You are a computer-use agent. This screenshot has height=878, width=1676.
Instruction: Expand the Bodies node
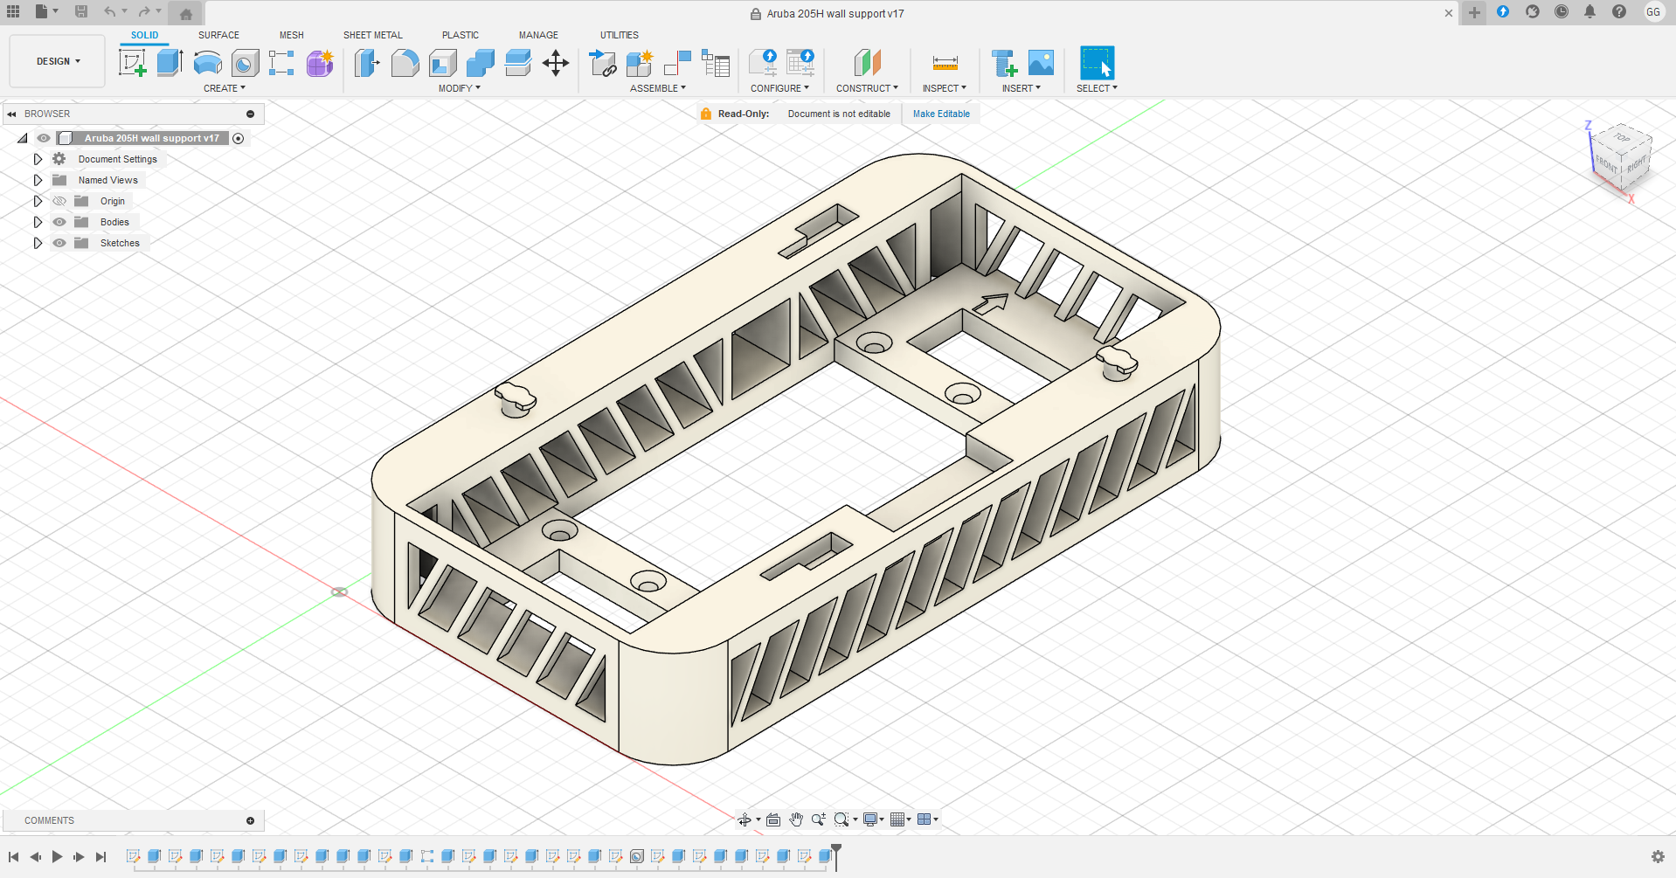38,222
